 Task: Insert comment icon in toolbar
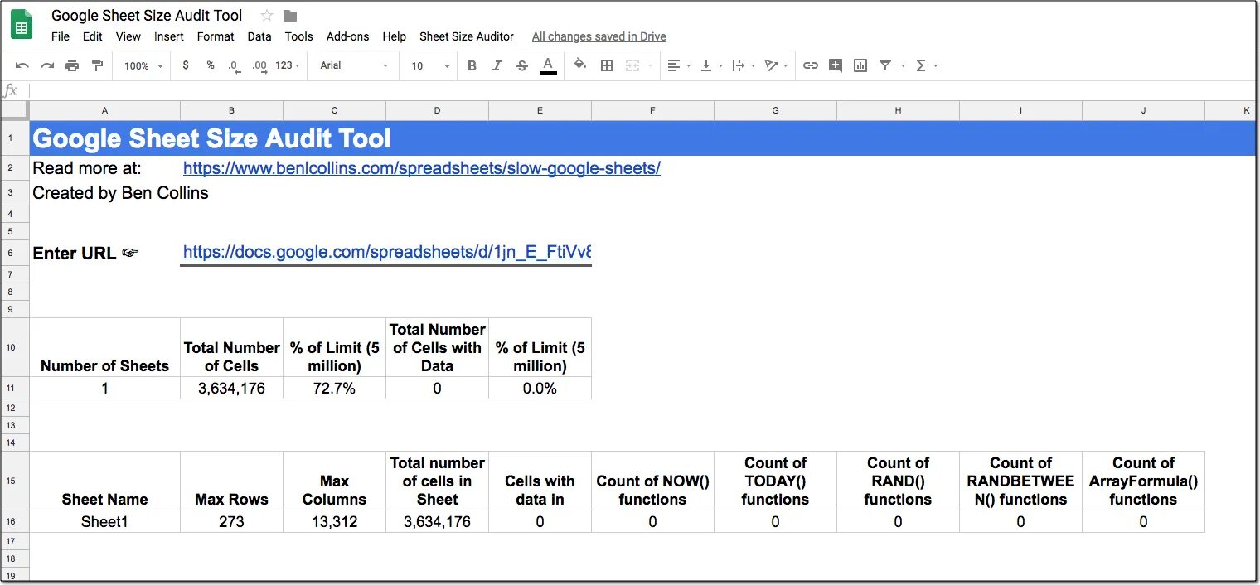tap(836, 65)
